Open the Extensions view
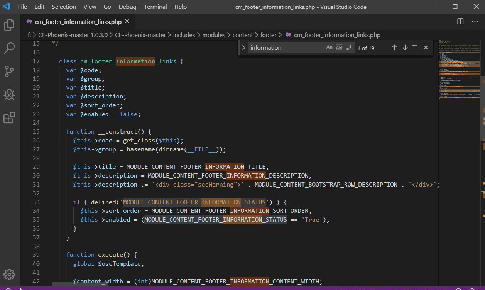485x290 pixels. pyautogui.click(x=9, y=118)
